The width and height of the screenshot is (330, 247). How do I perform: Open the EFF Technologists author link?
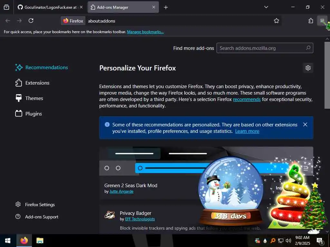[140, 219]
